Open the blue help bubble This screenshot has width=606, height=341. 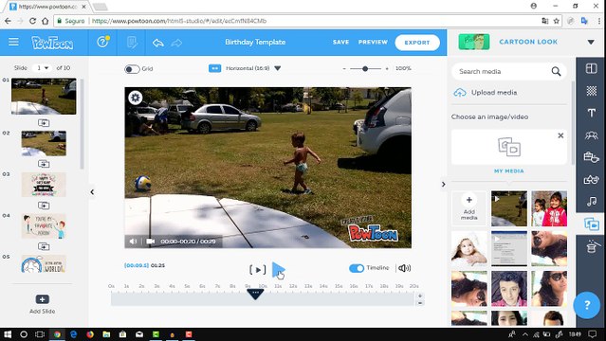[587, 305]
